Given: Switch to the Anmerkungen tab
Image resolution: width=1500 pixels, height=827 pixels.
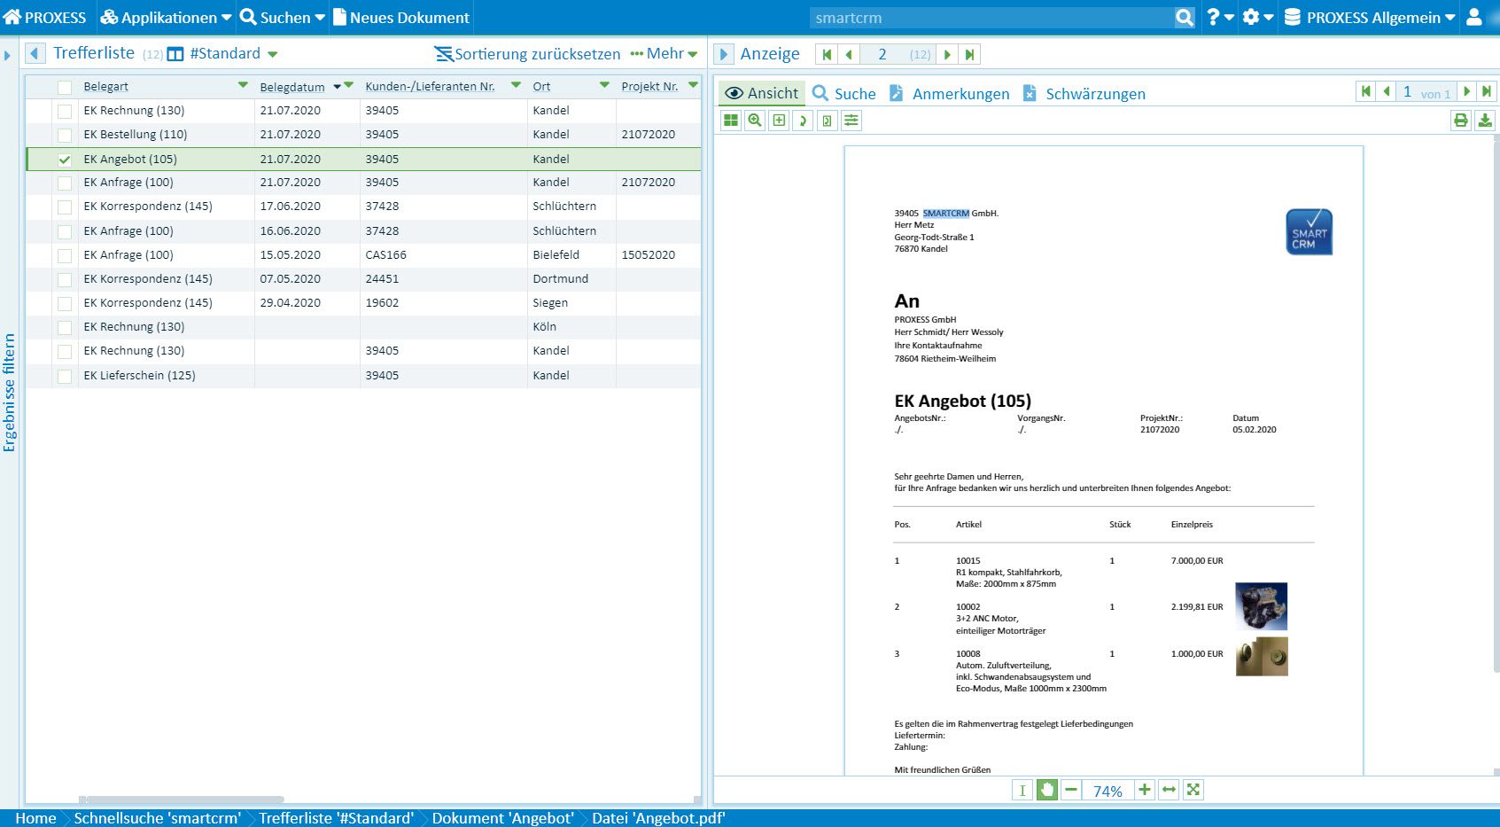Looking at the screenshot, I should coord(961,93).
